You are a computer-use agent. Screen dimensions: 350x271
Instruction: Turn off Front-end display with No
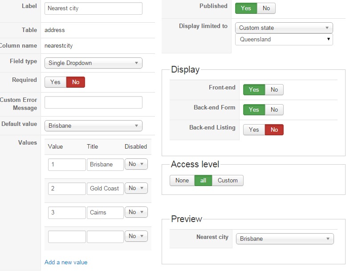tap(274, 89)
